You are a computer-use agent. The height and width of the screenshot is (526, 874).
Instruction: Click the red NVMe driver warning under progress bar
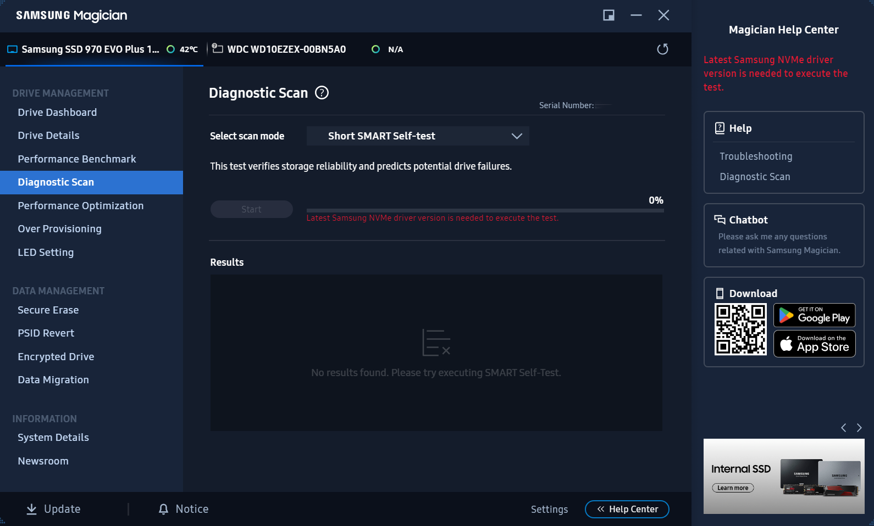click(432, 218)
